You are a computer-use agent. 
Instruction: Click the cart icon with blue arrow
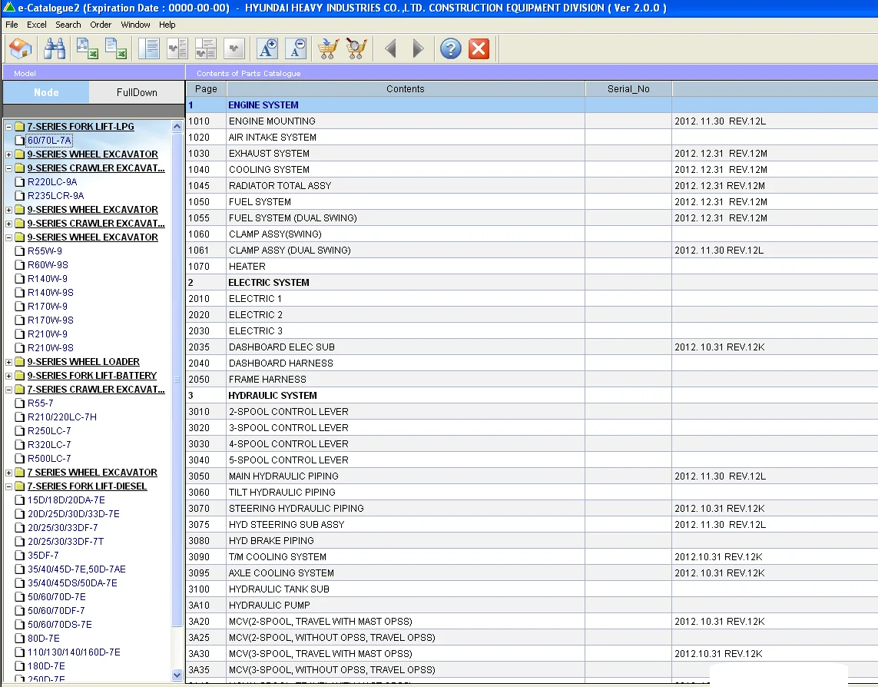tap(328, 49)
